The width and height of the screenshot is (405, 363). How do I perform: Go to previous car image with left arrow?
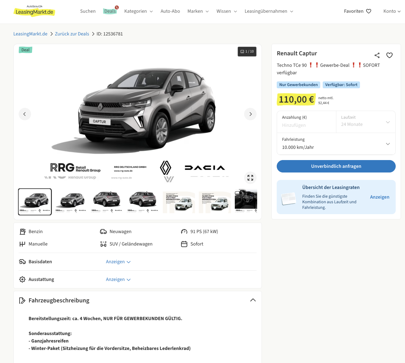click(25, 114)
